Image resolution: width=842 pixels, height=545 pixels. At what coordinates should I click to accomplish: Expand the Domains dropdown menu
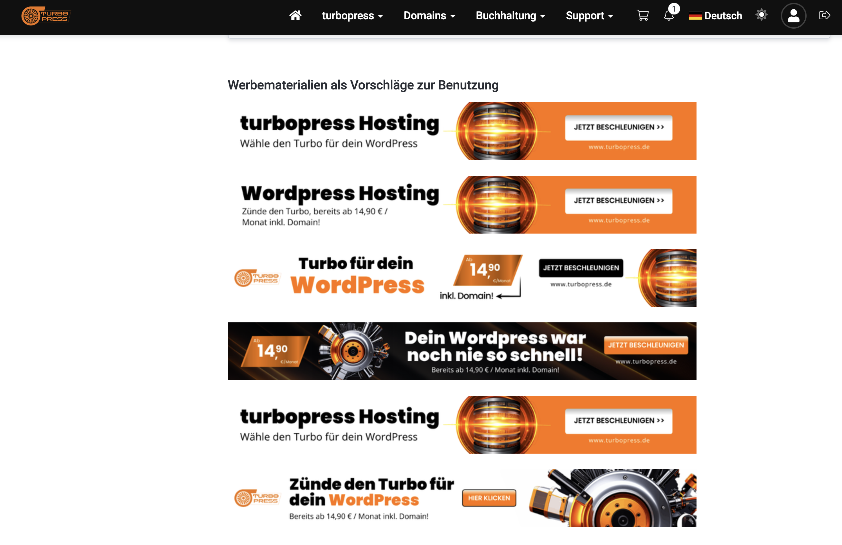coord(429,16)
